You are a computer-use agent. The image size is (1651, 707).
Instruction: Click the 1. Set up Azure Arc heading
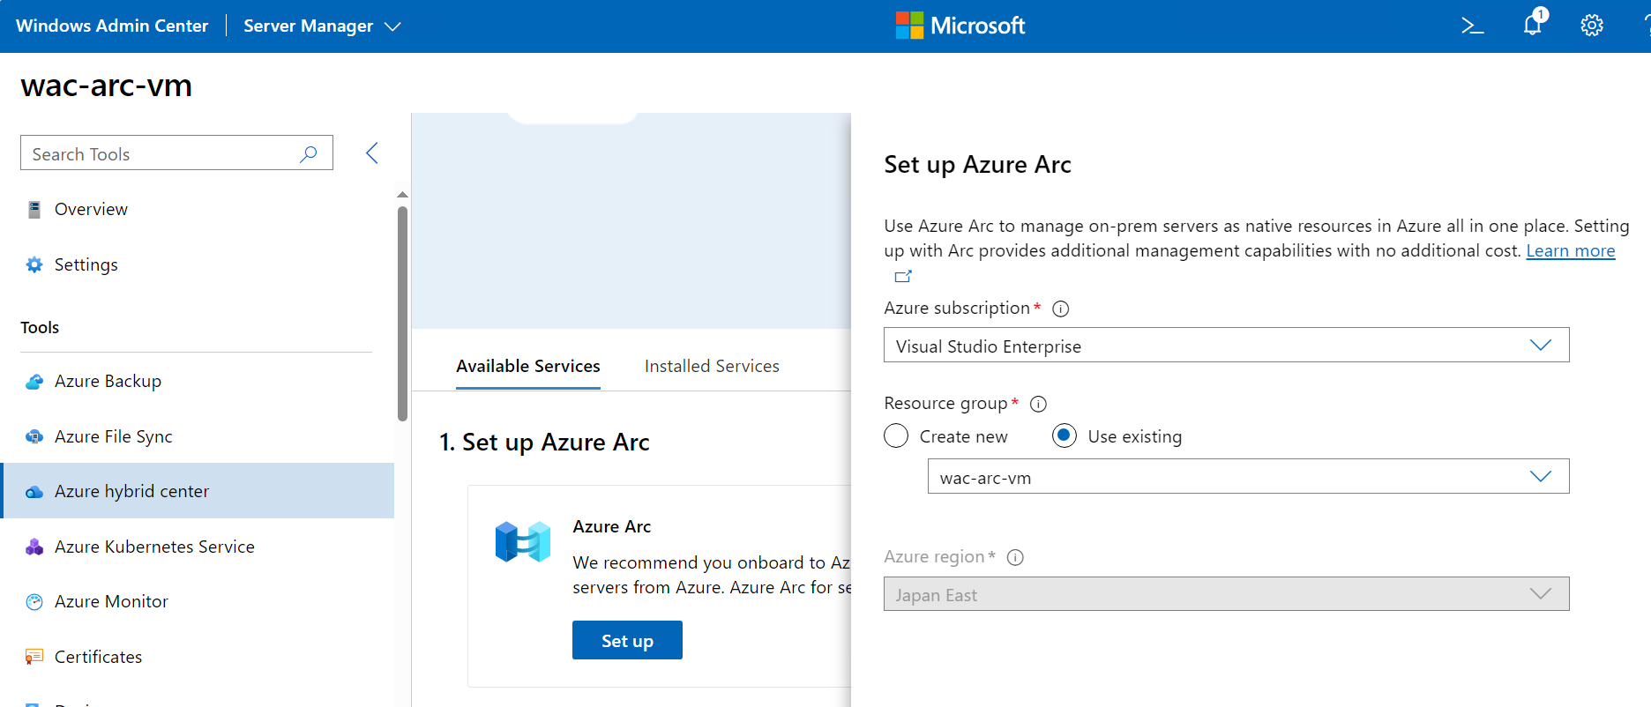[x=544, y=442]
